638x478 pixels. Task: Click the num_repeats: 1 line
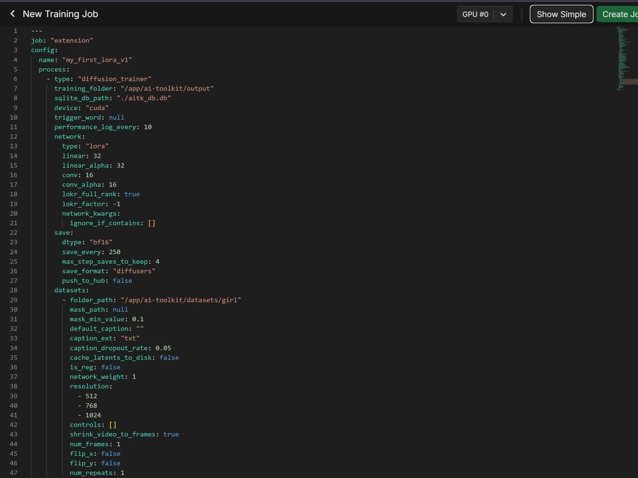[x=97, y=473]
